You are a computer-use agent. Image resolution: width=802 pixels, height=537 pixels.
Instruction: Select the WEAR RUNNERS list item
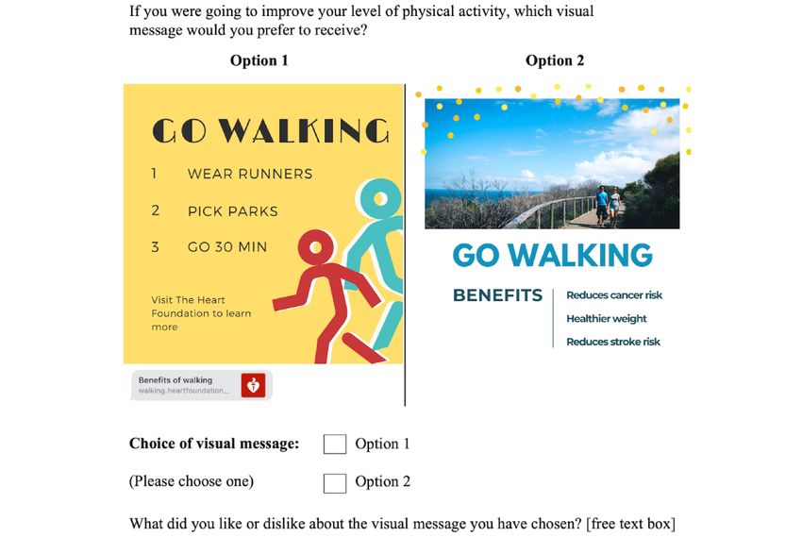[232, 174]
